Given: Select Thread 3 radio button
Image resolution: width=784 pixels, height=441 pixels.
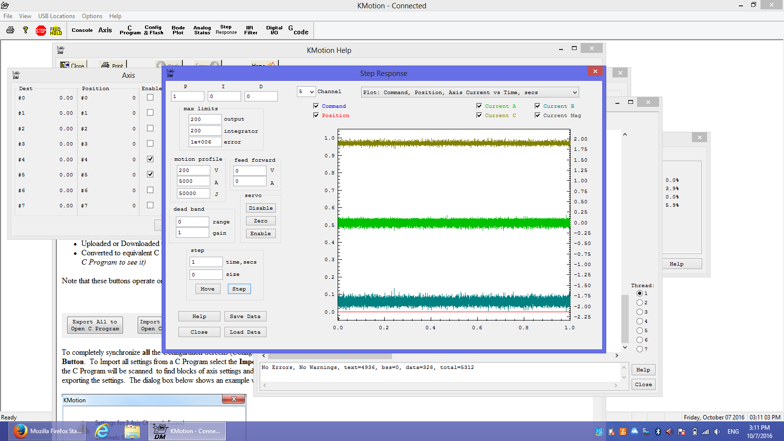Looking at the screenshot, I should 639,312.
